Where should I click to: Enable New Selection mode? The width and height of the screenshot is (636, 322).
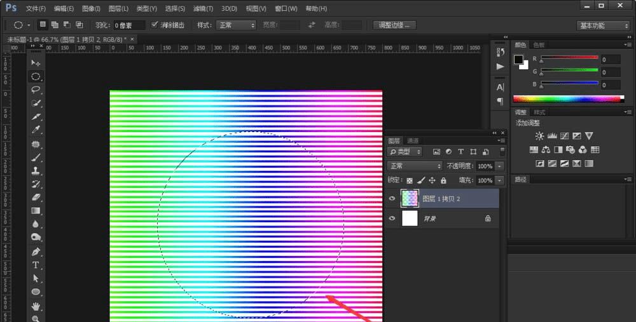pyautogui.click(x=42, y=25)
